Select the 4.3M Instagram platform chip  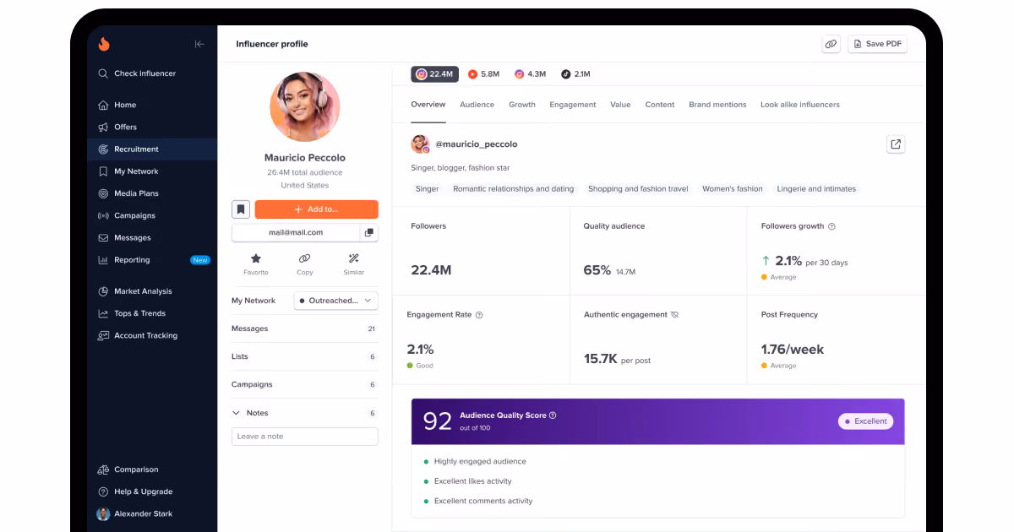click(x=531, y=74)
